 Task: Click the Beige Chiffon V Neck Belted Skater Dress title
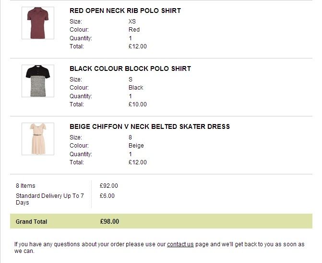tap(150, 126)
